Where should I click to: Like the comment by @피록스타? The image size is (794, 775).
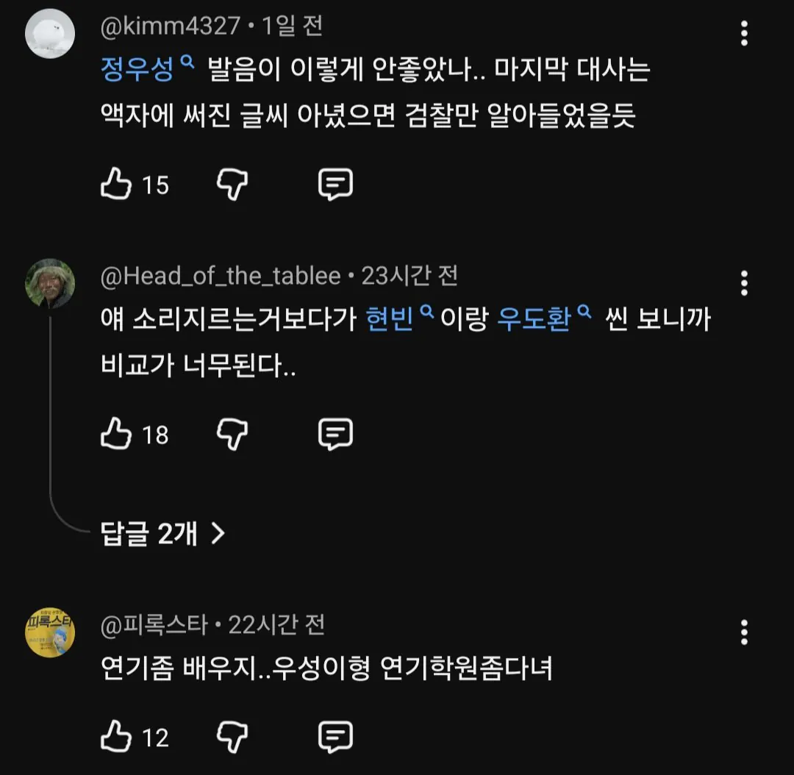116,736
